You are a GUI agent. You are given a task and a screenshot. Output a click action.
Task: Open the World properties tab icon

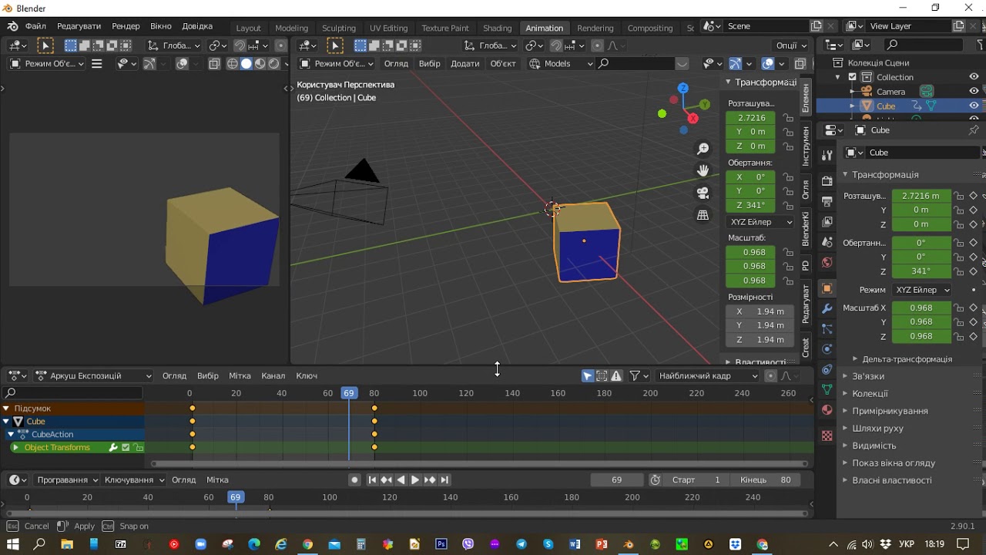pos(827,262)
